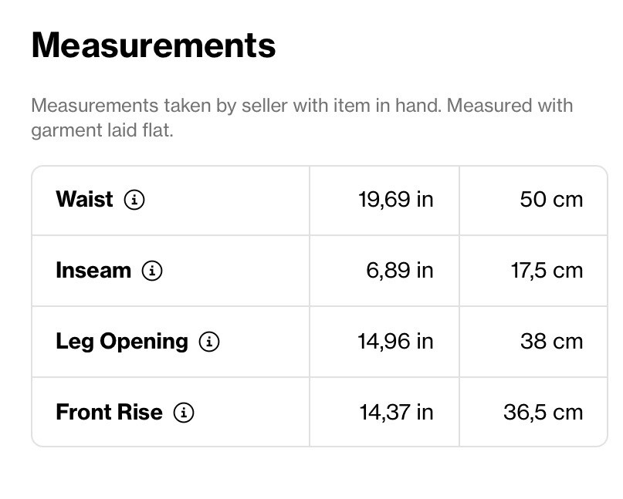Select the Inseam label
Image resolution: width=623 pixels, height=499 pixels.
tap(93, 271)
